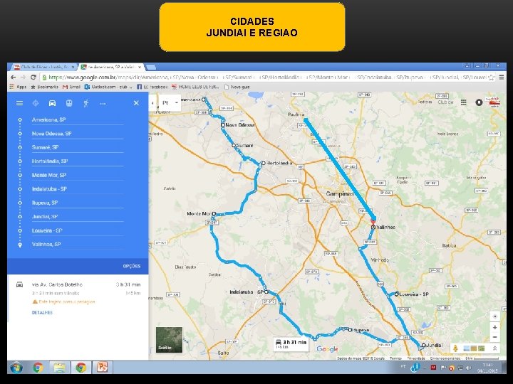Open the Nova guia bookmark
This screenshot has width=513, height=384.
pos(237,87)
